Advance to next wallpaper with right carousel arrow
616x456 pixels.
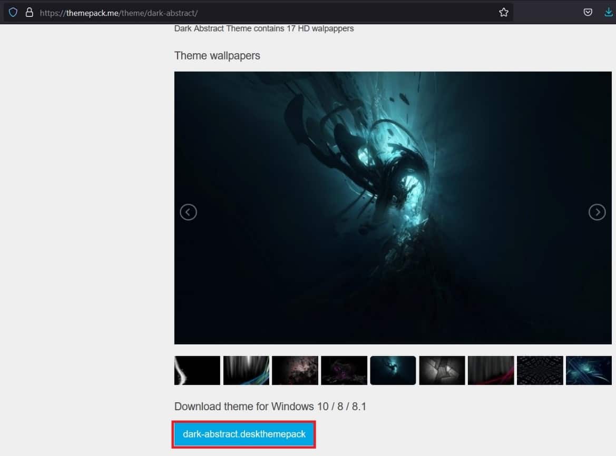pos(597,212)
